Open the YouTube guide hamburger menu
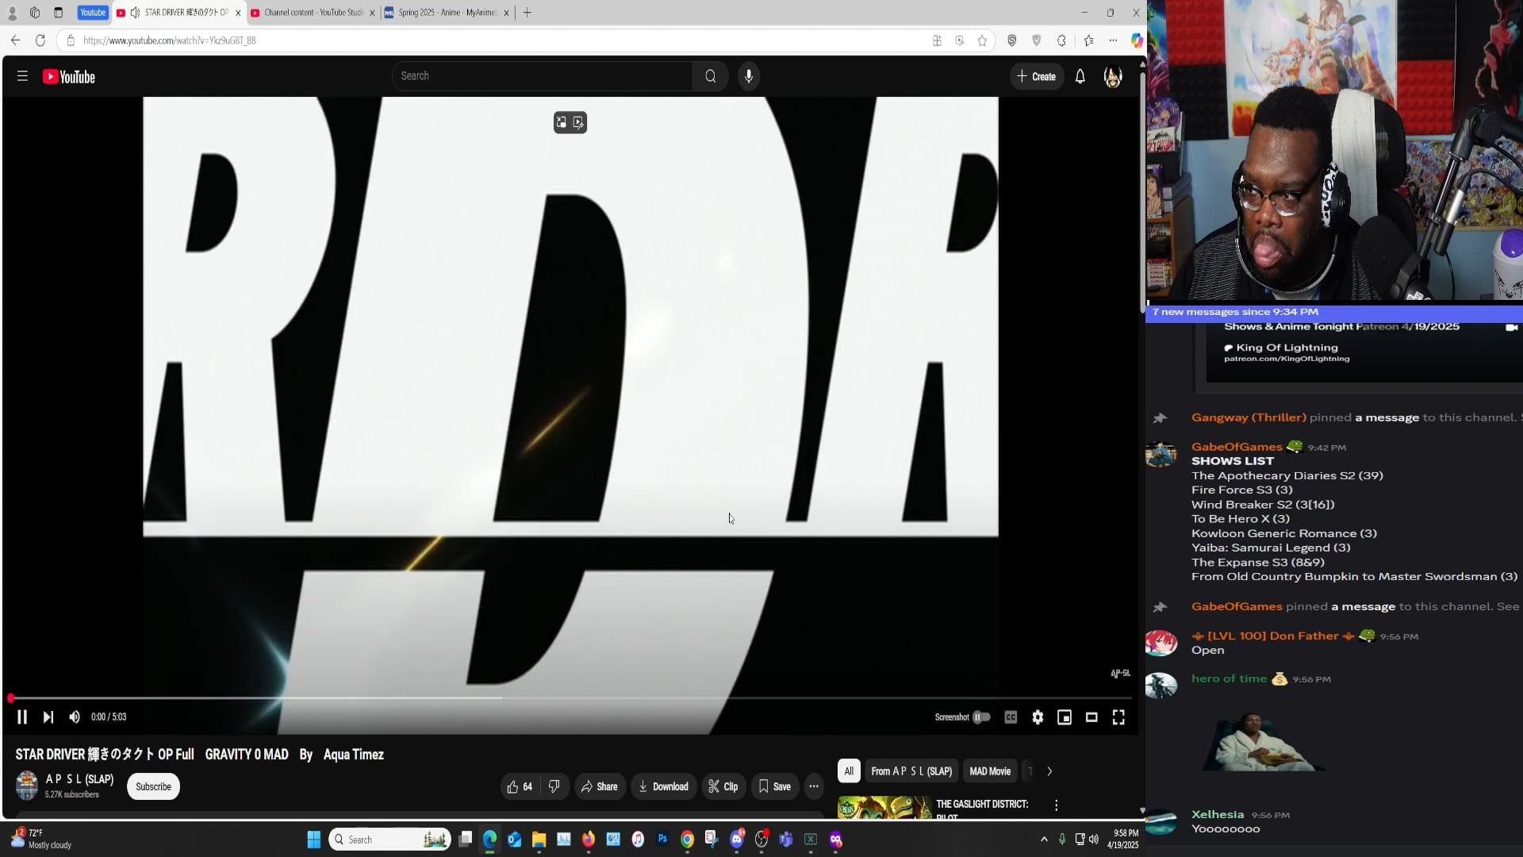The image size is (1523, 857). [22, 76]
